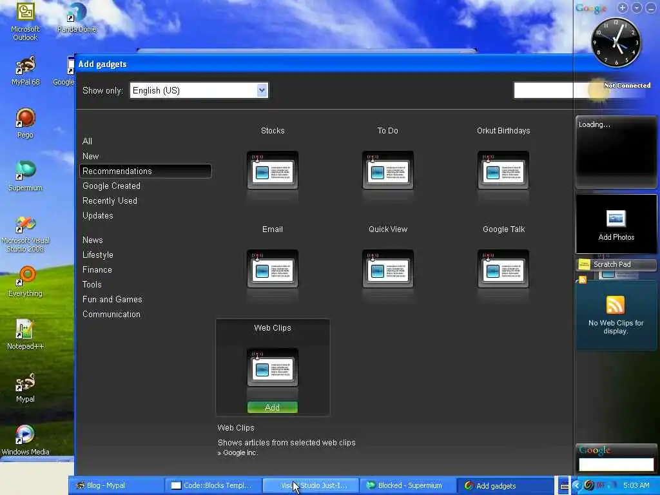Click the Web Clips description title text
This screenshot has width=660, height=495.
point(236,428)
